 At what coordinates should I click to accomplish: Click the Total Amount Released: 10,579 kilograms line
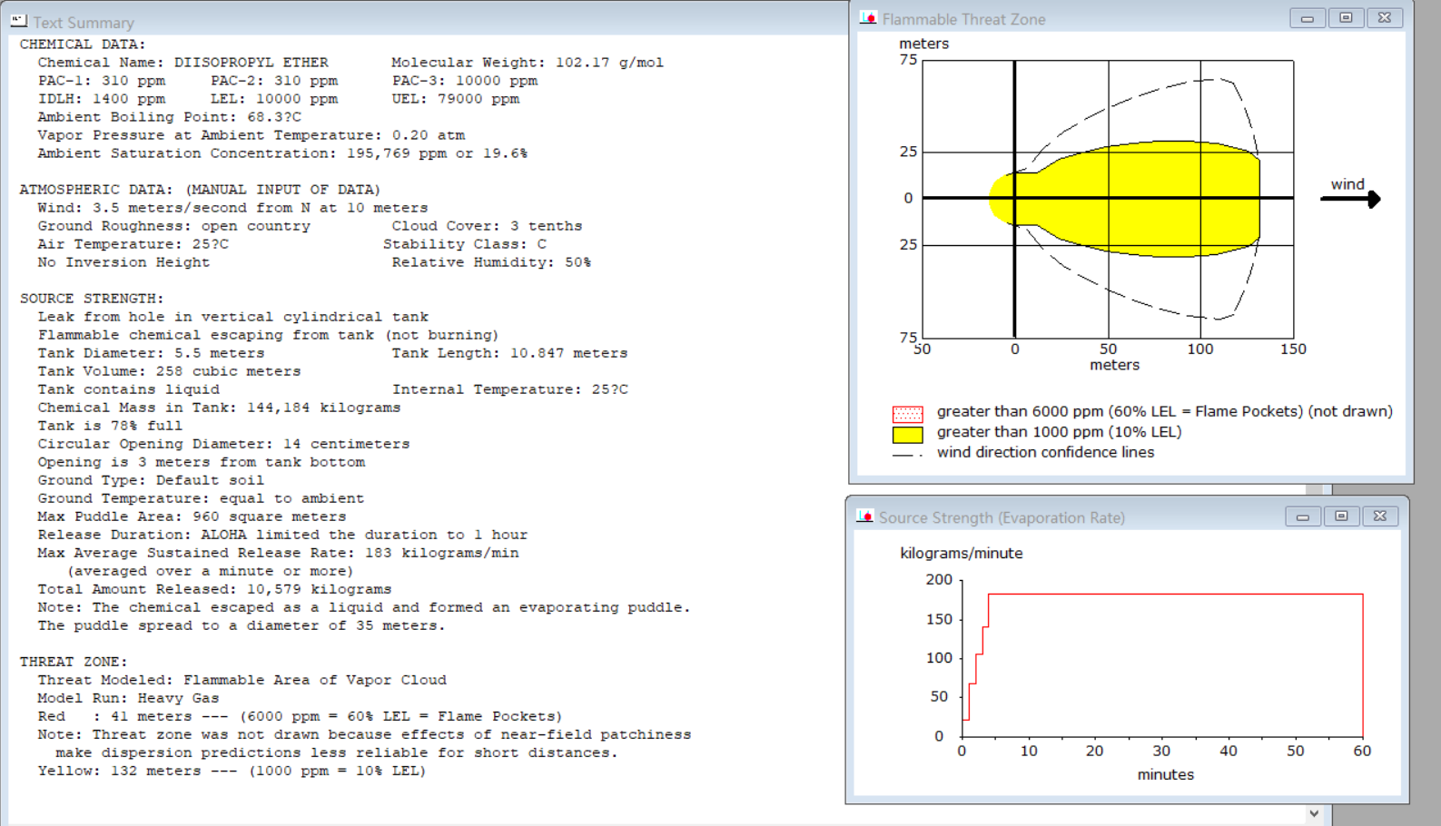214,589
